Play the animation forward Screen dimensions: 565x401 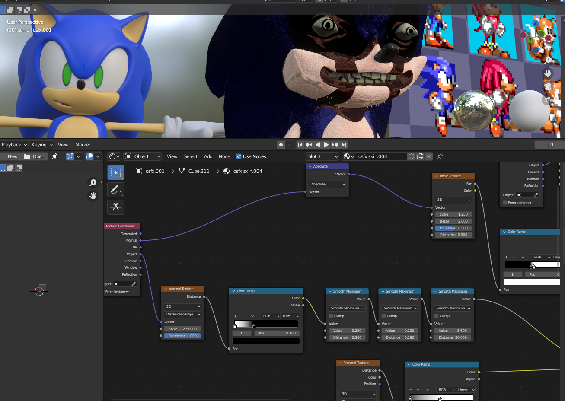pyautogui.click(x=326, y=145)
